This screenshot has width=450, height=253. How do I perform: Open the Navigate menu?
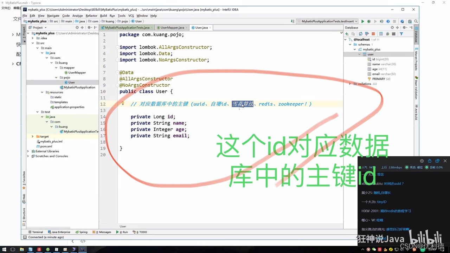click(x=53, y=15)
